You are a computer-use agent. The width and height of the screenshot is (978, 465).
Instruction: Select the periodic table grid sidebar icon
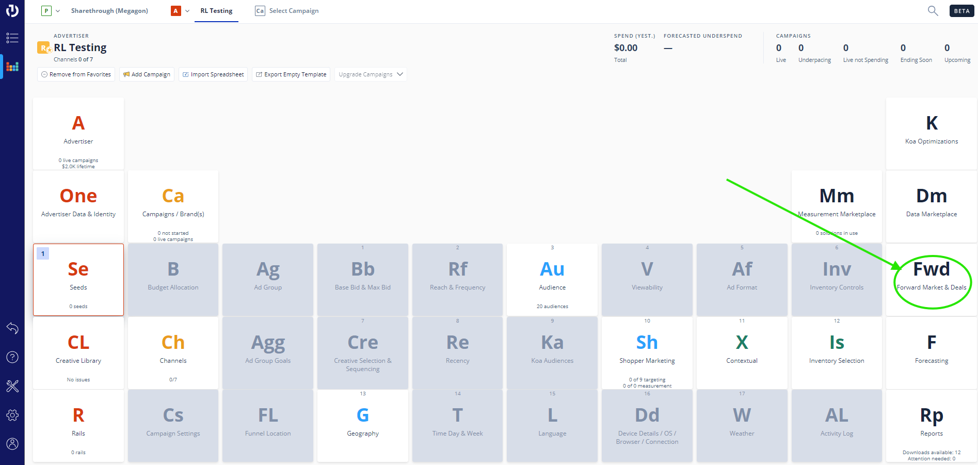click(12, 67)
